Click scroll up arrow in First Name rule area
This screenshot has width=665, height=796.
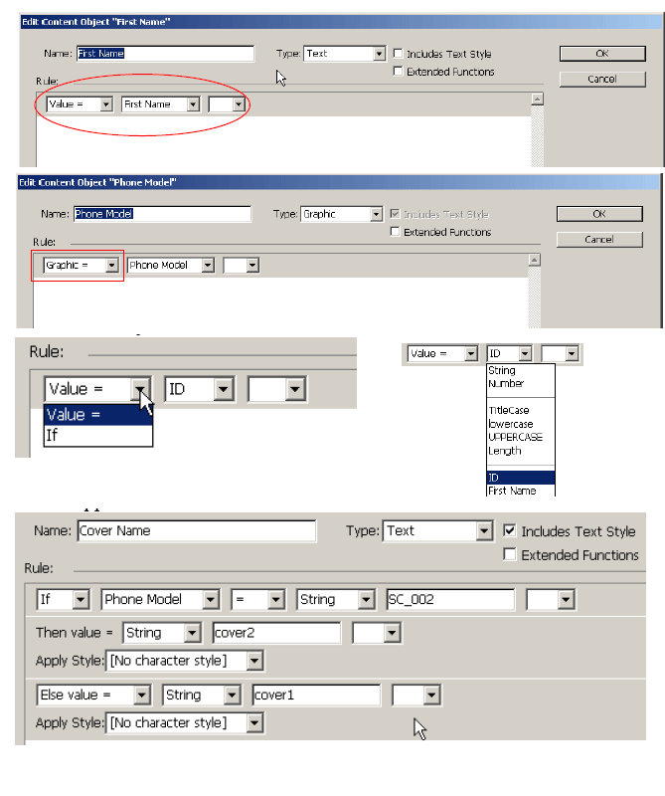(537, 99)
